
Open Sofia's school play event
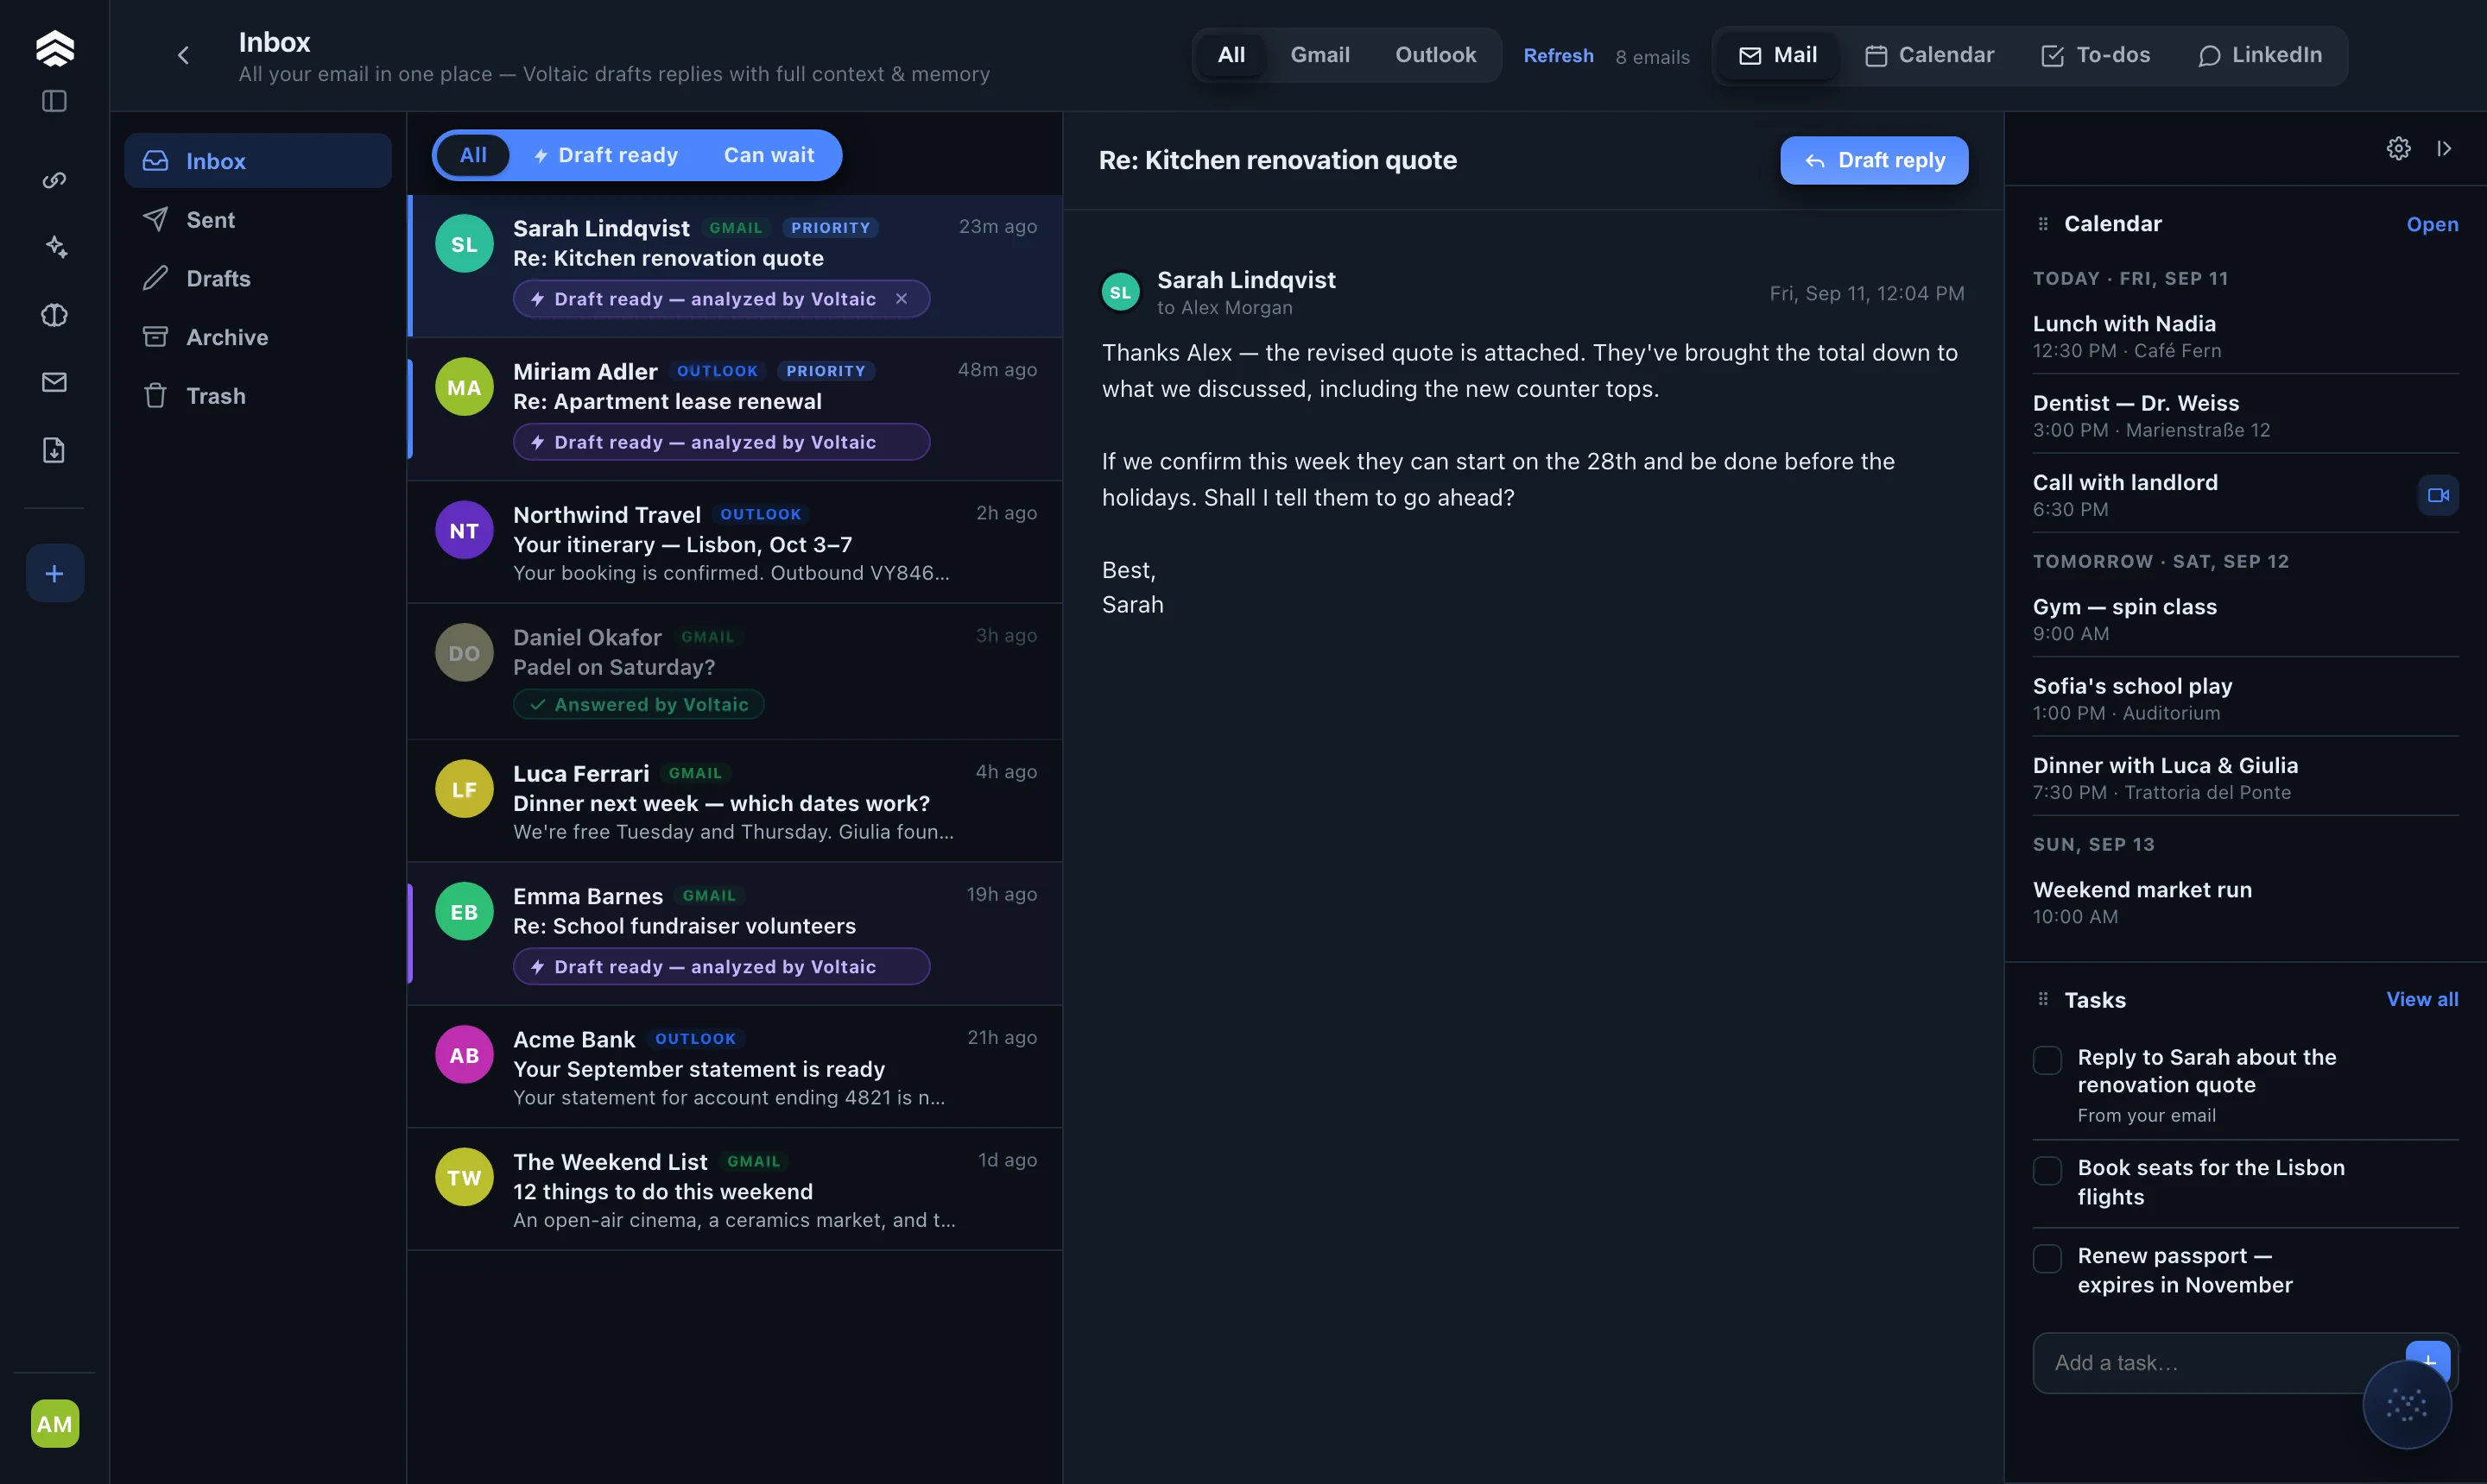(2246, 698)
